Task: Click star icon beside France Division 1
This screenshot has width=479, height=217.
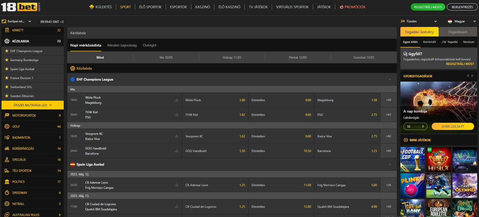Action: pos(7,78)
